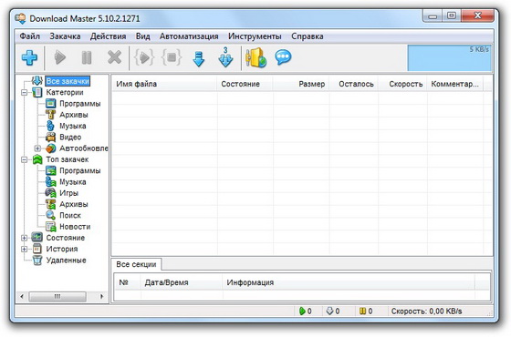Click the Stop all downloads braces icon
Image resolution: width=511 pixels, height=337 pixels.
172,57
